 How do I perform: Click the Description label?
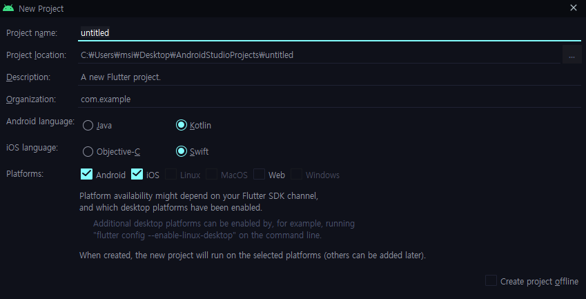(x=28, y=77)
